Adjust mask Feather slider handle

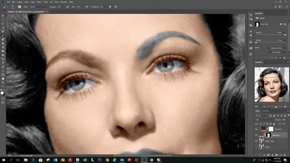point(256,43)
